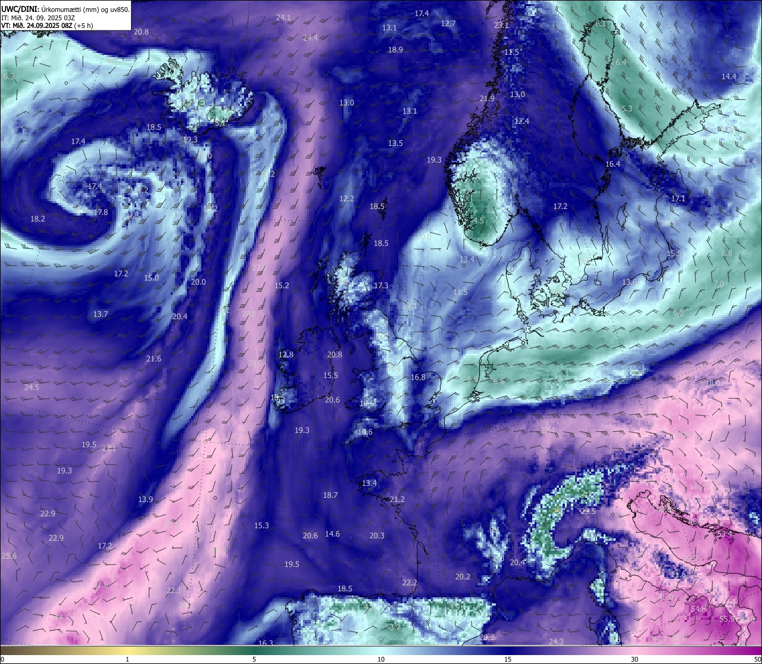Click the colorbar scale label 0
This screenshot has height=664, width=762.
(x=2, y=659)
